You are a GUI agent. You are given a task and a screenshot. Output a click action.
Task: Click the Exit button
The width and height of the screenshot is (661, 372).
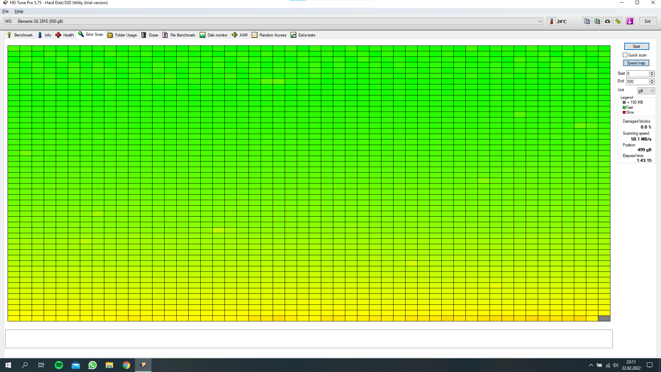[648, 21]
